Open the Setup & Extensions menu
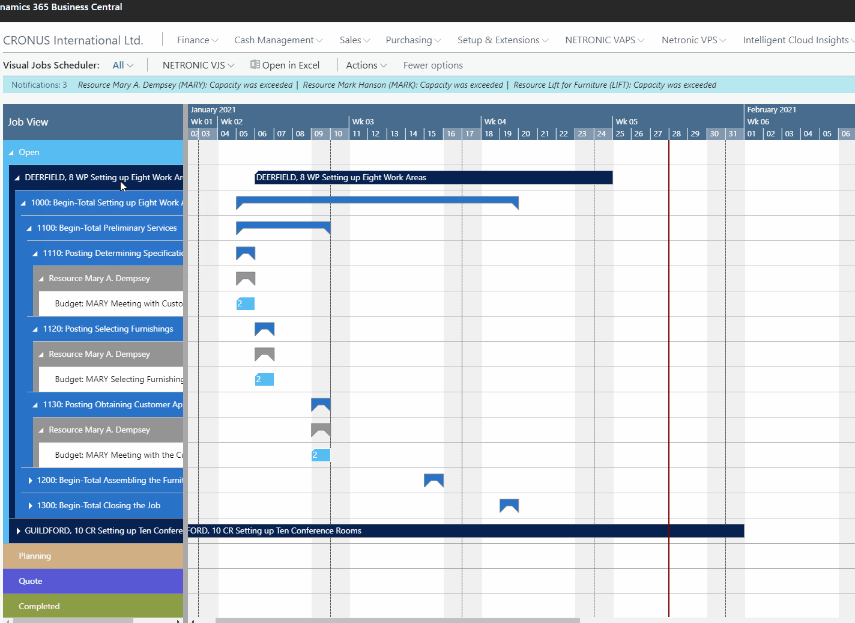 (x=503, y=40)
